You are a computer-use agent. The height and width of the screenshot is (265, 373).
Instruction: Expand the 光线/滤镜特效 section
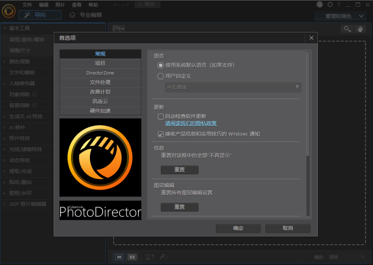tap(5, 149)
